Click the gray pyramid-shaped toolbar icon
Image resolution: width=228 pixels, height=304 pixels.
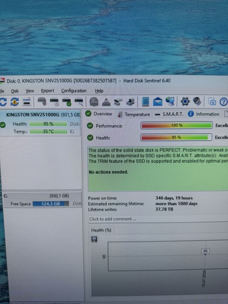coord(106,102)
